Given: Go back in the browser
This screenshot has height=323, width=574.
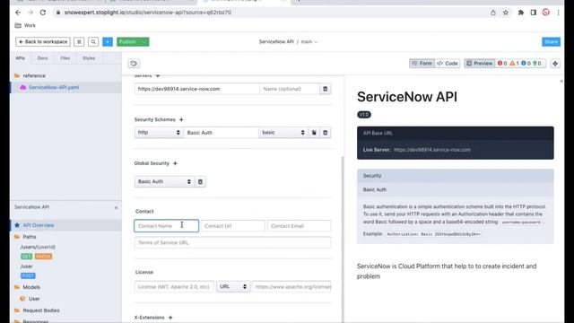Looking at the screenshot, I should tap(18, 13).
